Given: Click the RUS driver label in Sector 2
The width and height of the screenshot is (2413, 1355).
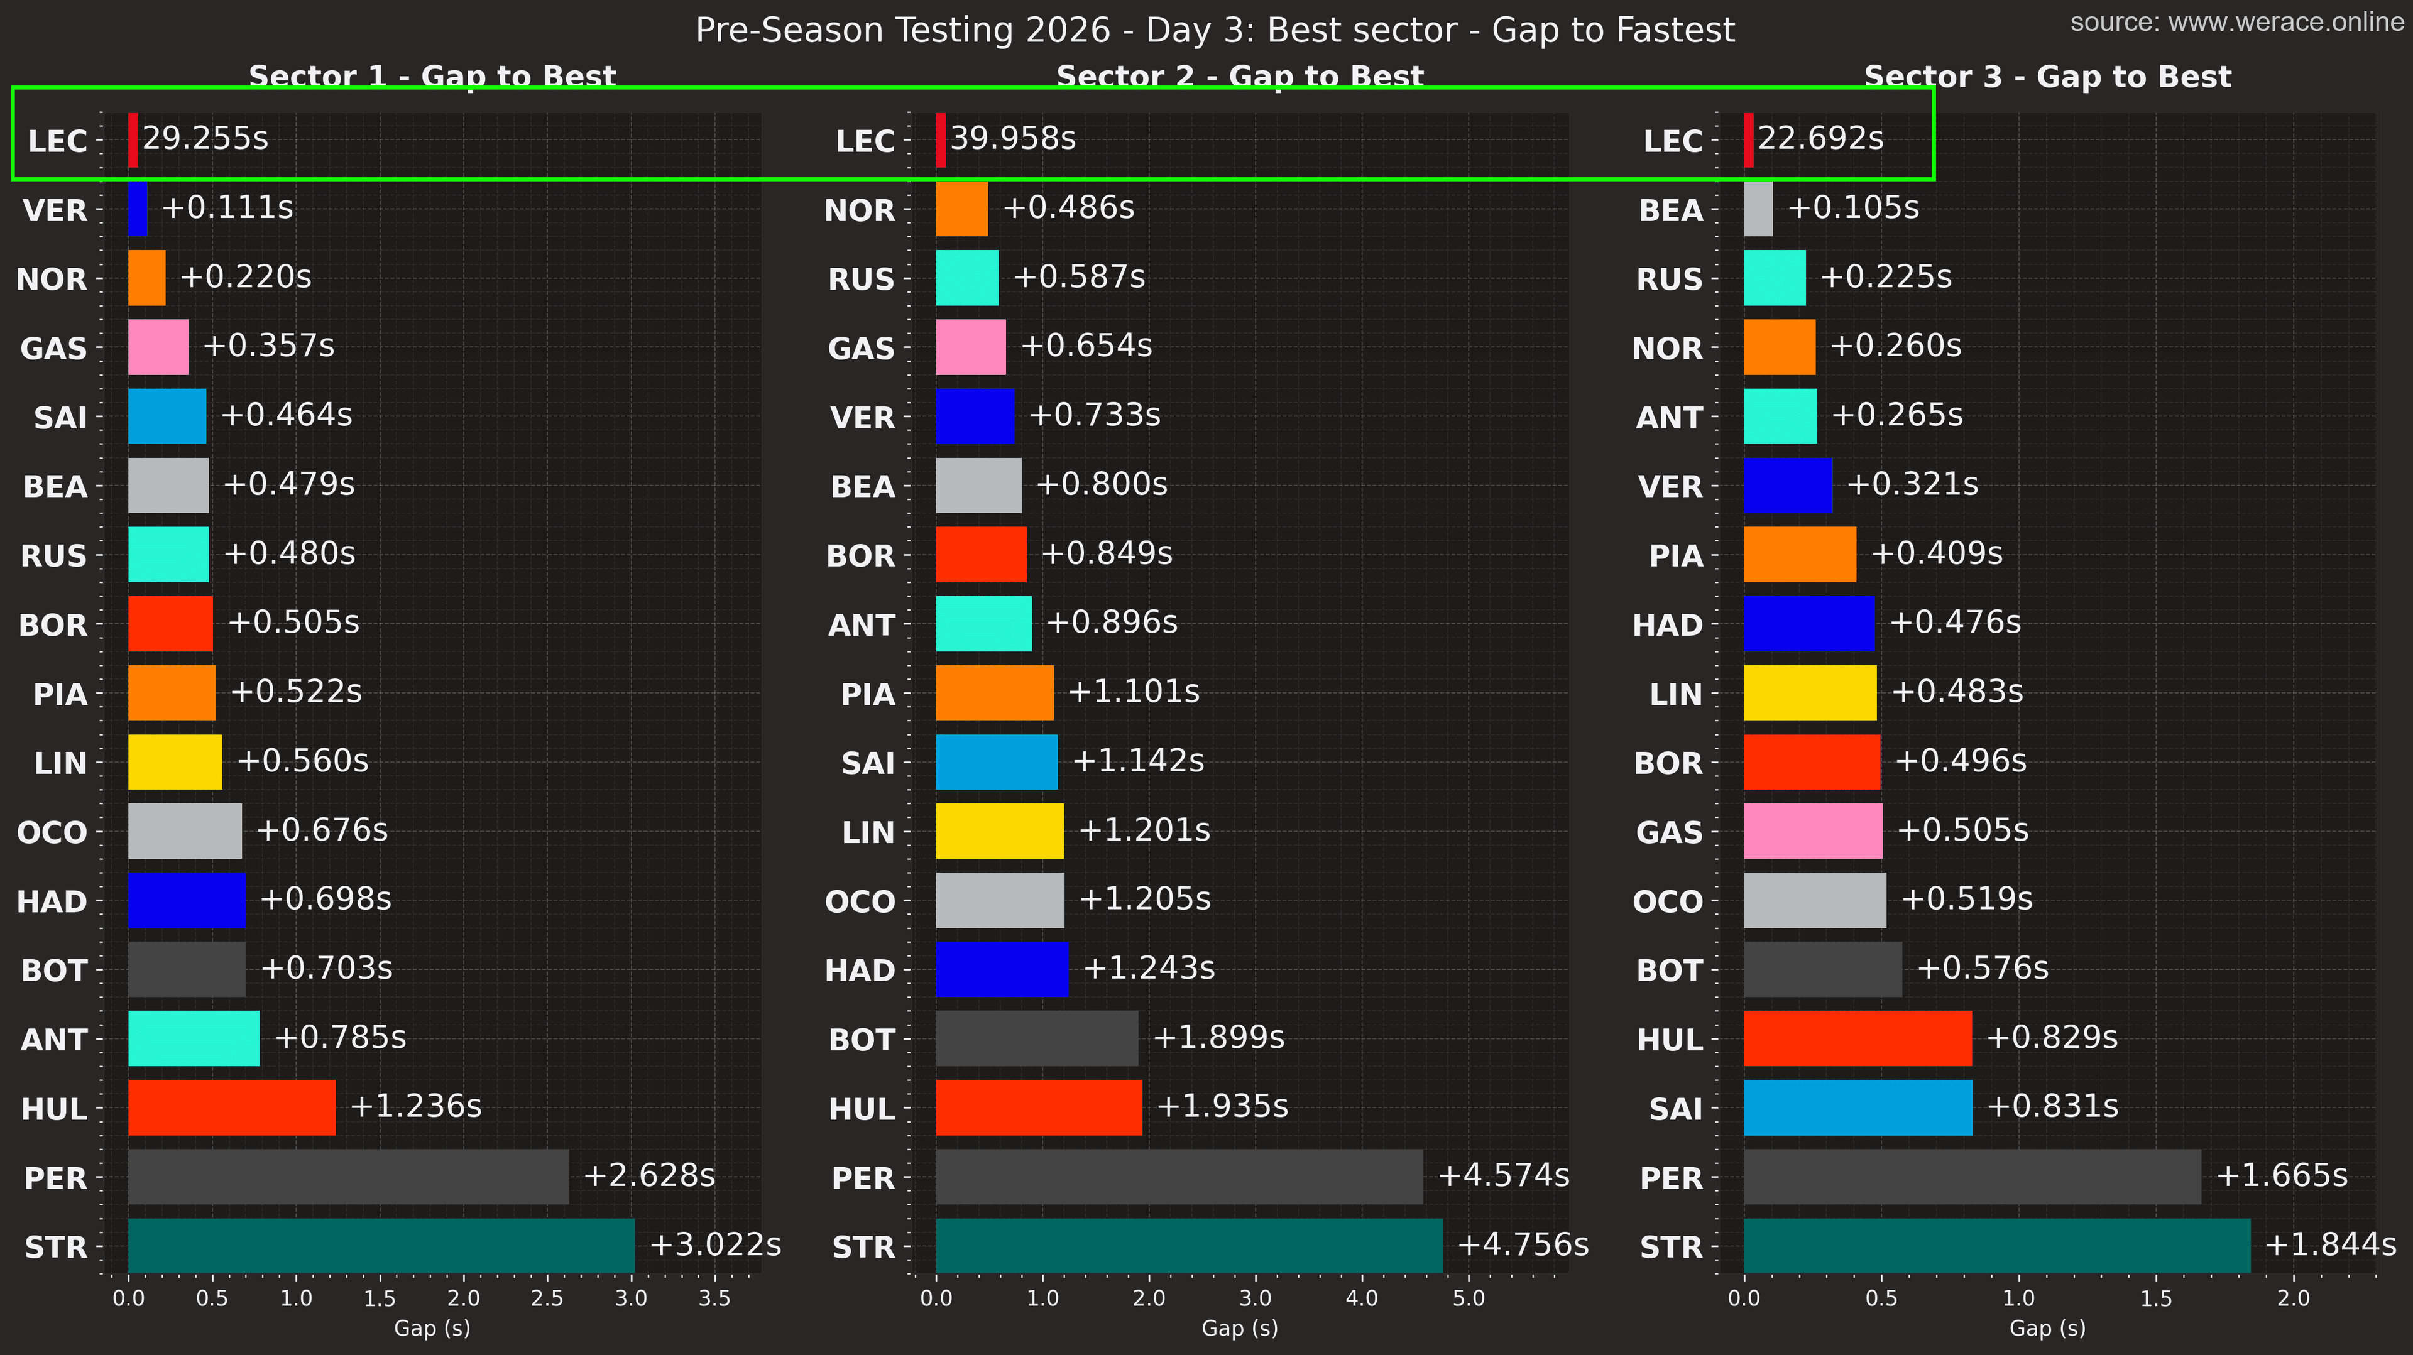Looking at the screenshot, I should pos(863,279).
